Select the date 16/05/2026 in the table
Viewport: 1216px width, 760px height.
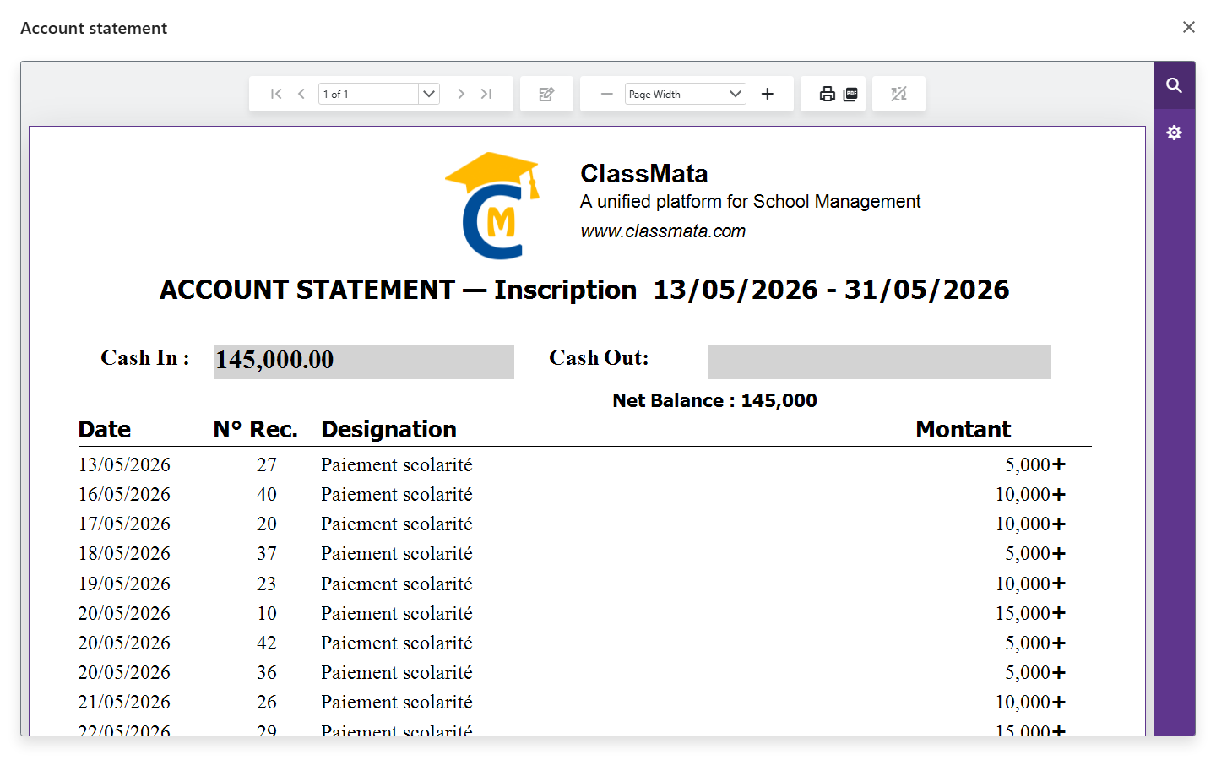tap(124, 495)
